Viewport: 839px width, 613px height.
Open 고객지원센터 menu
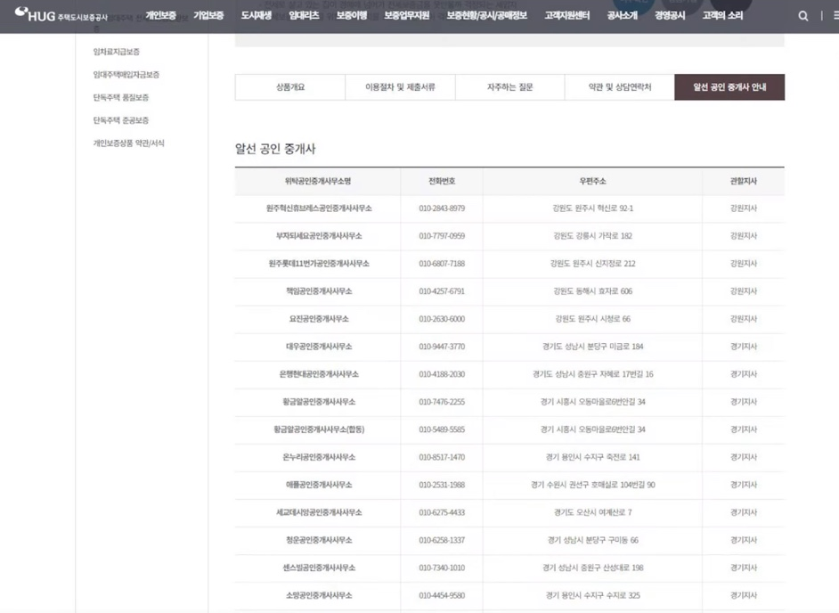tap(567, 15)
